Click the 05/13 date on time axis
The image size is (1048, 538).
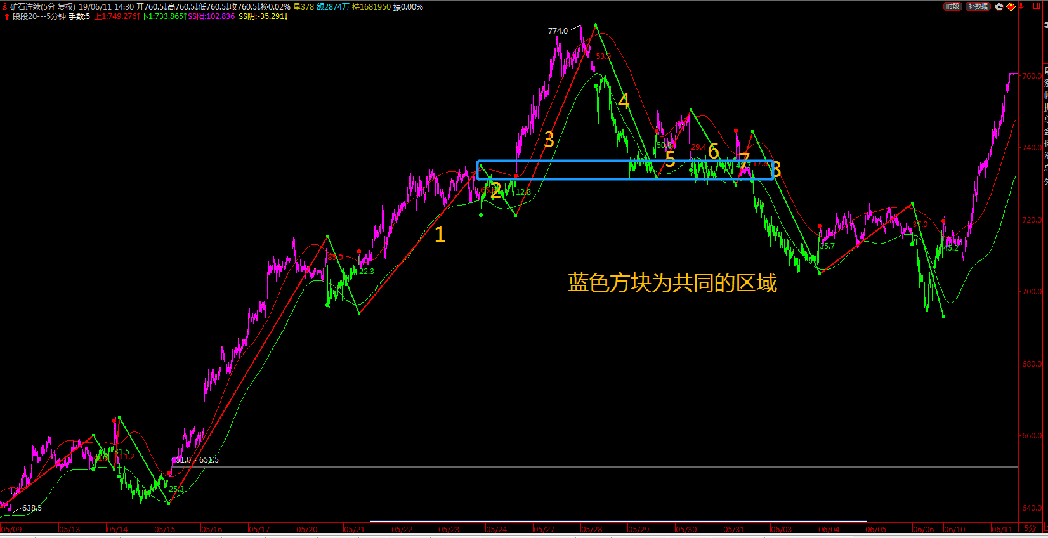pos(70,529)
